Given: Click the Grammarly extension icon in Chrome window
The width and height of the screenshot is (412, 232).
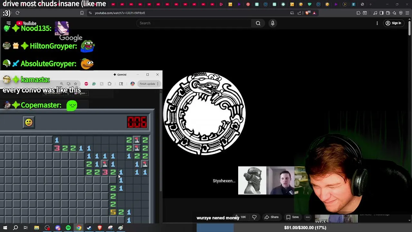Looking at the screenshot, I should coord(94,84).
